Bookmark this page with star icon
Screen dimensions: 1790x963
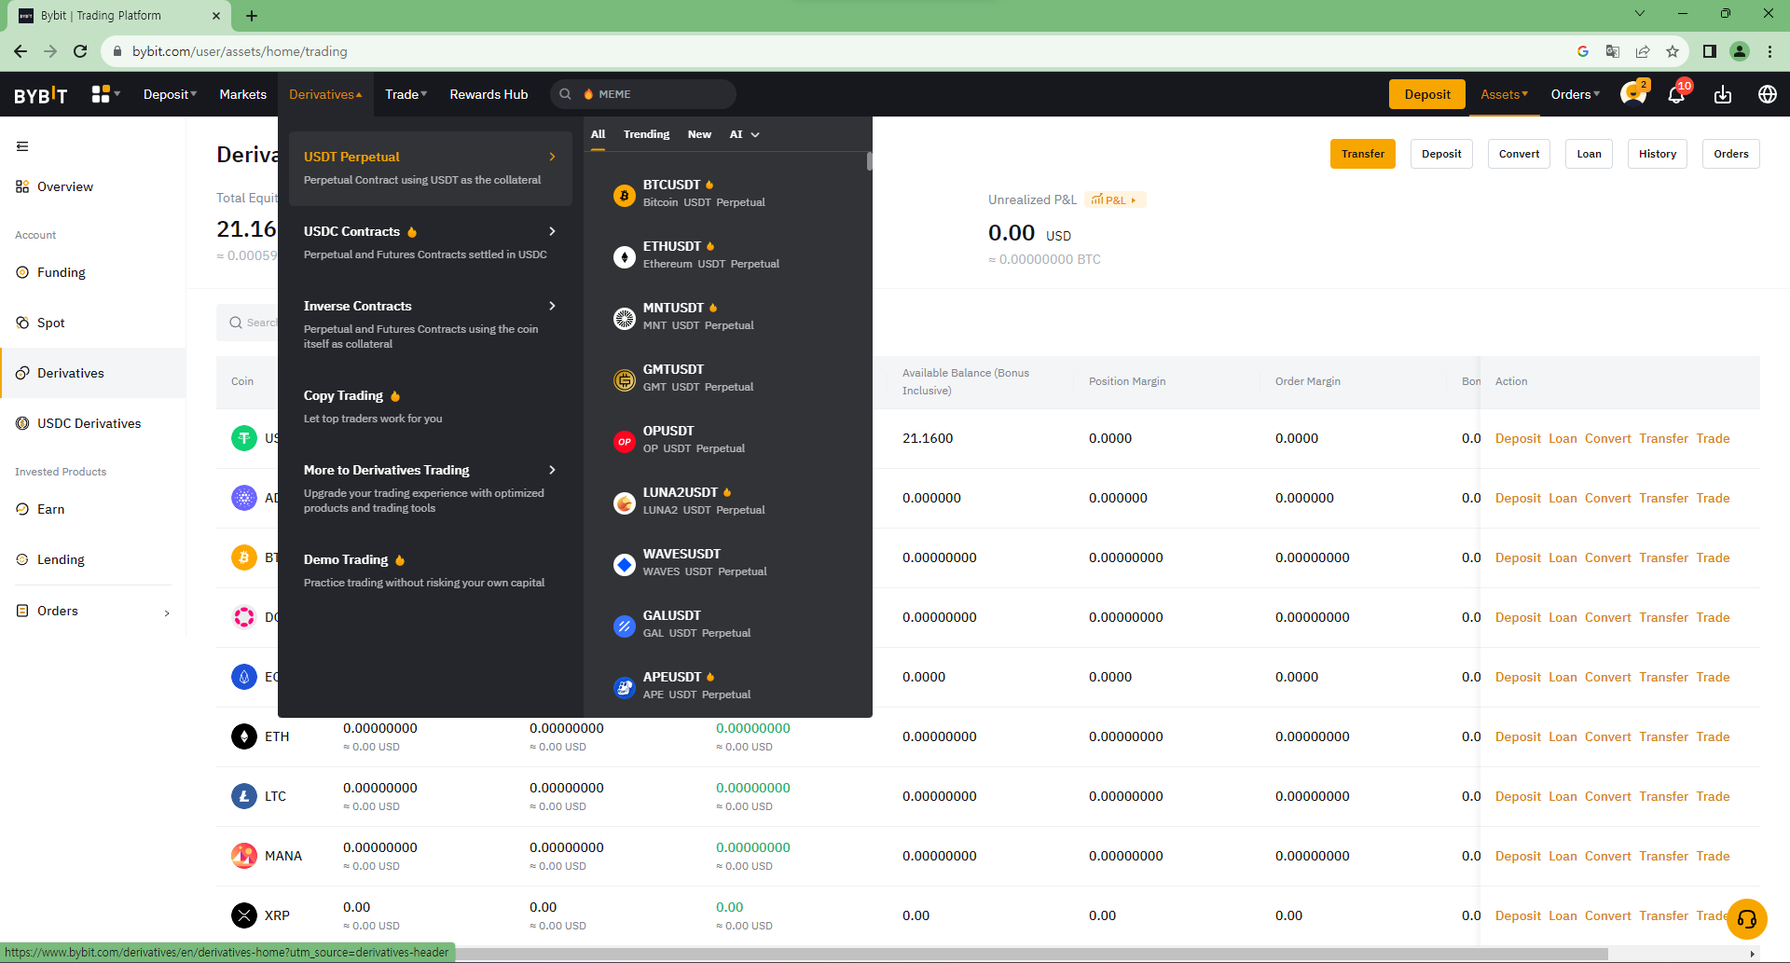click(1673, 51)
